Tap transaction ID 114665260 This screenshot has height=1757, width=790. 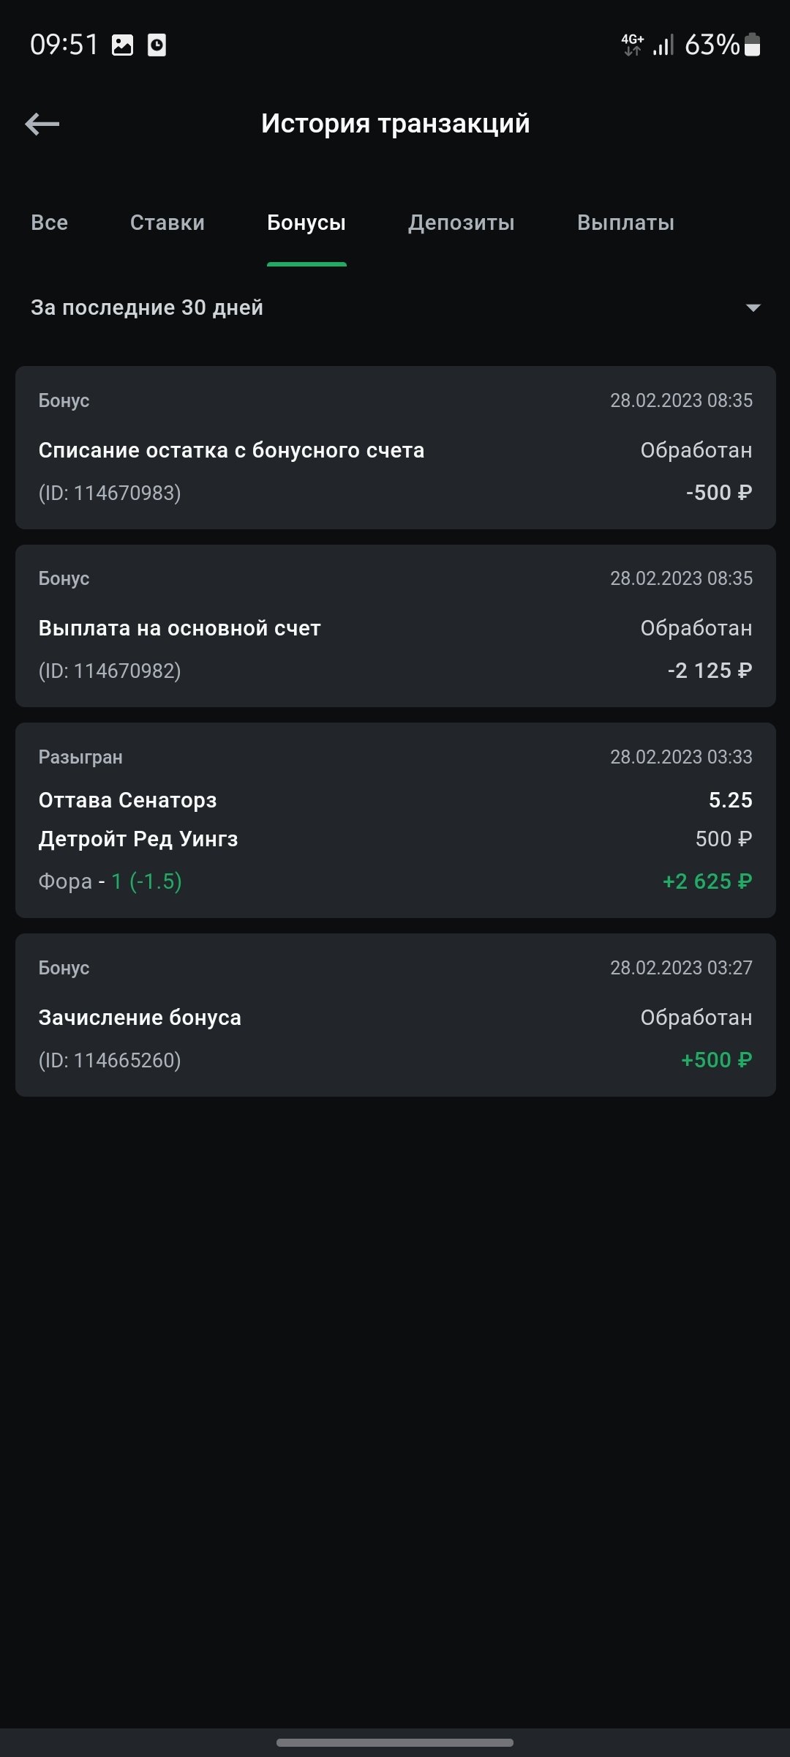click(x=110, y=1060)
